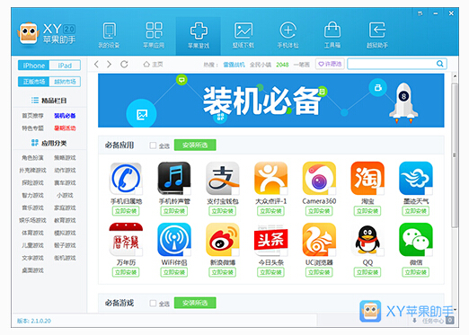The height and width of the screenshot is (335, 469).
Task: Browse the 桌面游戏 category
Action: pos(32,270)
